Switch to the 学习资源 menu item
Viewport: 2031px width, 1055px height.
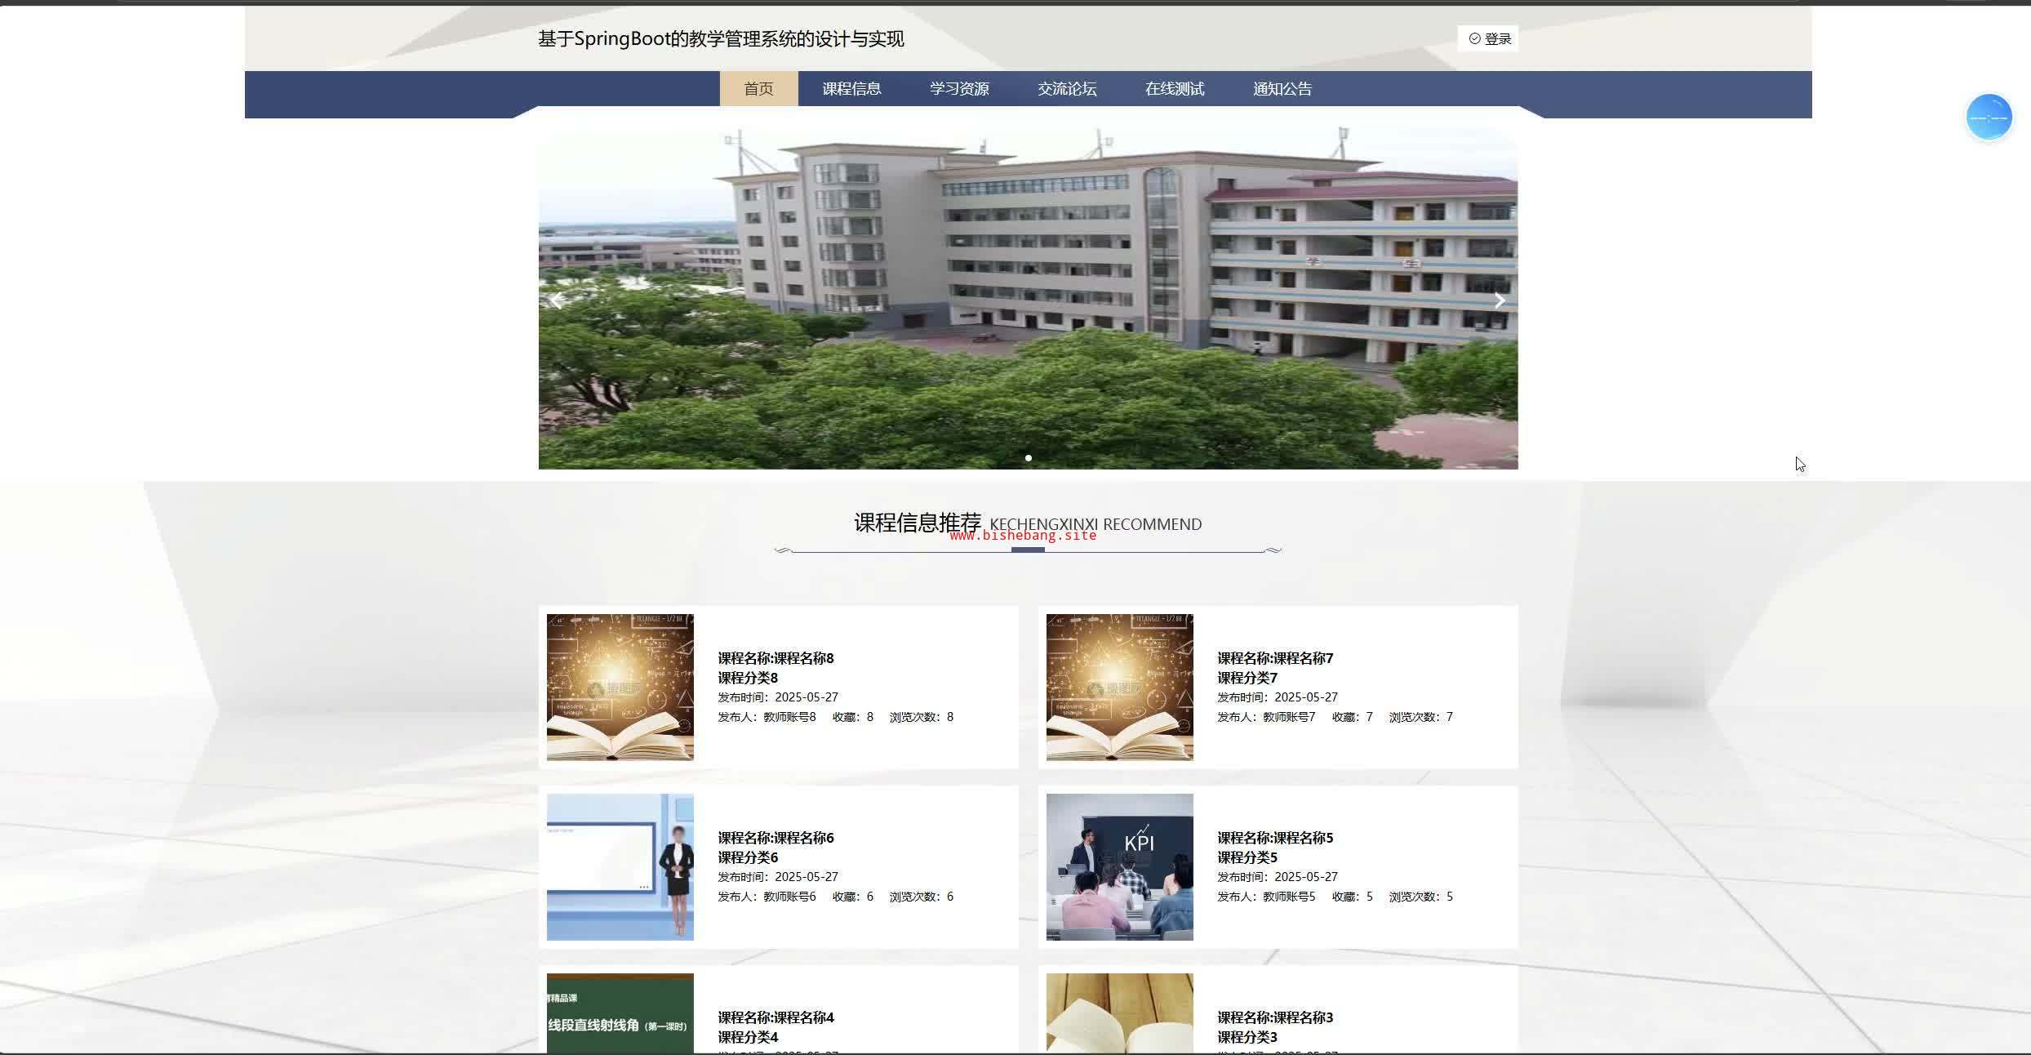point(959,88)
